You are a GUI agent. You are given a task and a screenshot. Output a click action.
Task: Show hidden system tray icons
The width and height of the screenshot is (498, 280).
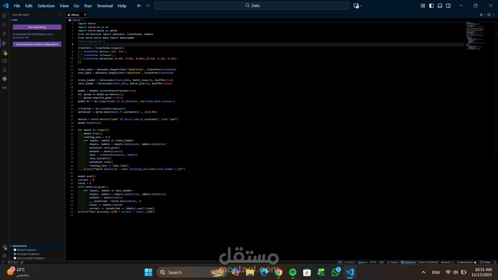423,272
